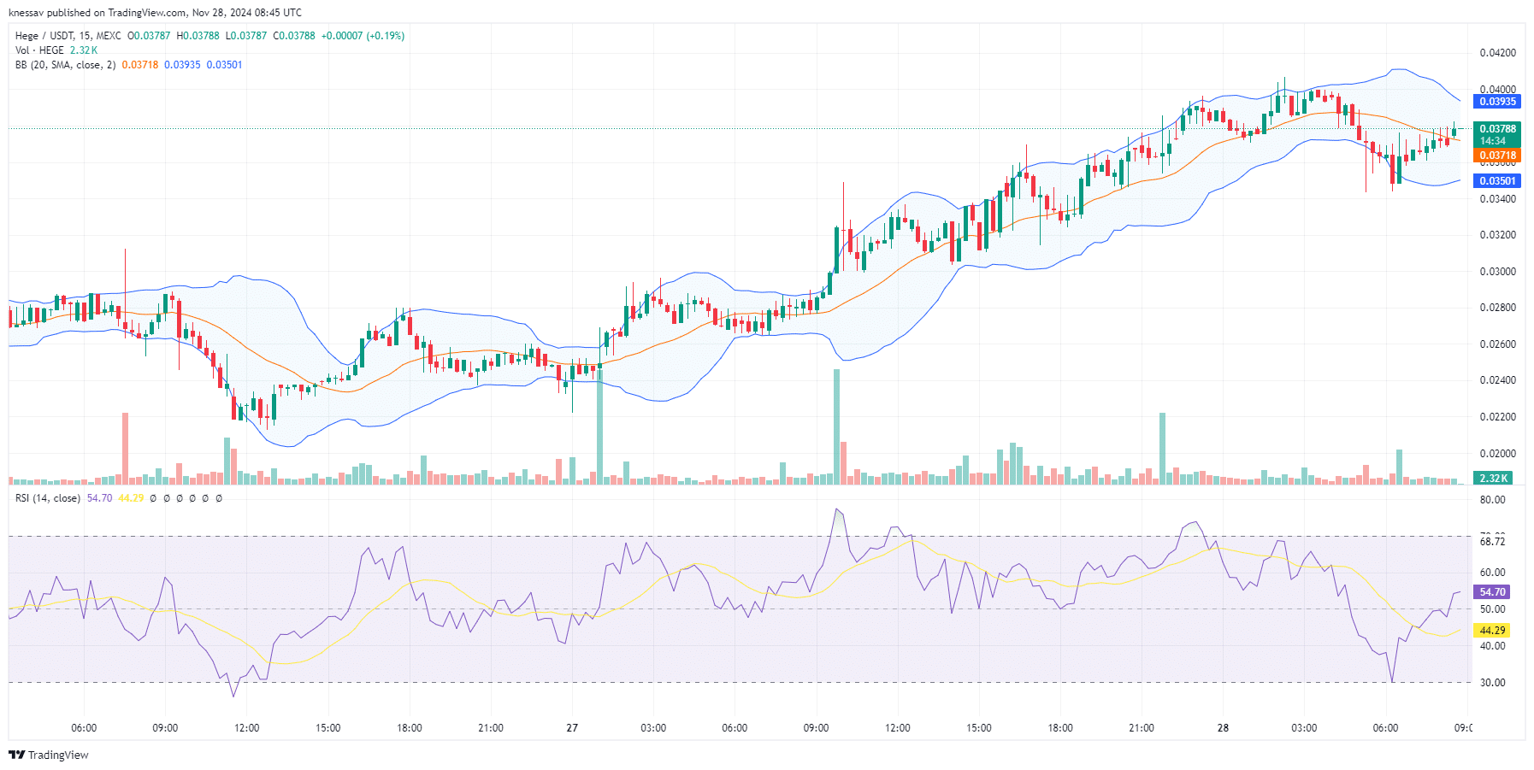Click the yellow 44.29 RSI axis tag
Image resolution: width=1534 pixels, height=770 pixels.
1492,631
